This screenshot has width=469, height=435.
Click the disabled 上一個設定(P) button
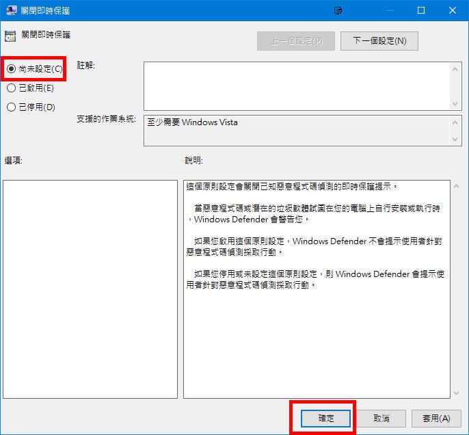pyautogui.click(x=296, y=41)
